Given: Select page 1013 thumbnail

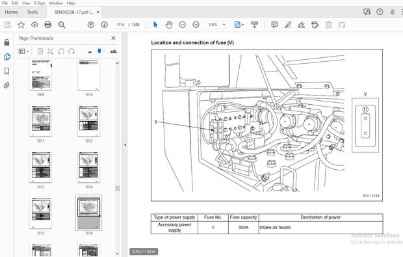Looking at the screenshot, I should [40, 167].
